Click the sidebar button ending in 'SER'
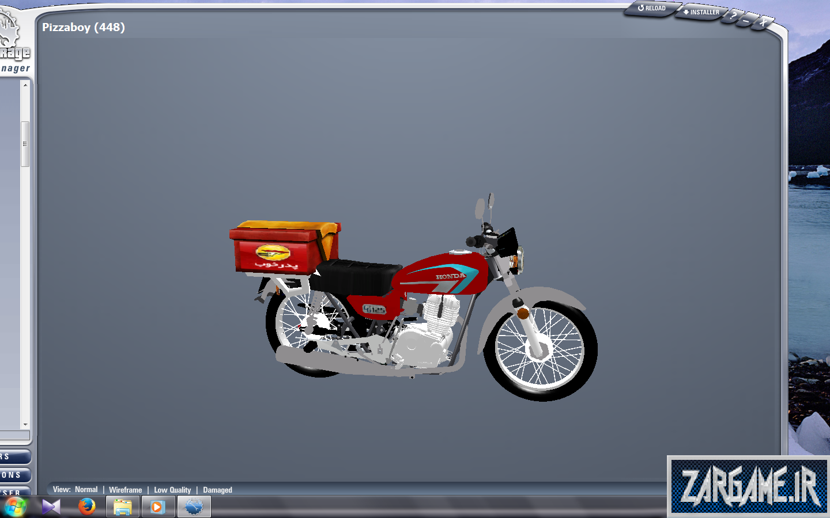Screen dimensions: 830x518 click(14, 492)
